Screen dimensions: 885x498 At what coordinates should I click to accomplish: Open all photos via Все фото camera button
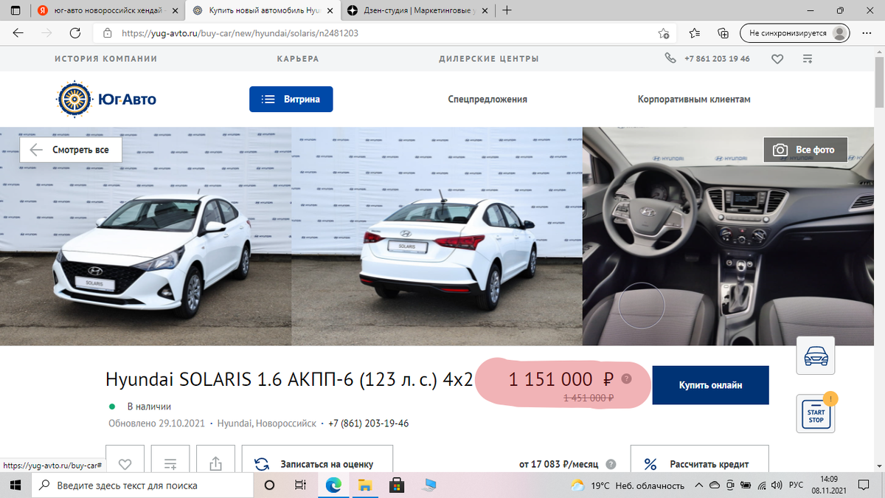point(805,149)
